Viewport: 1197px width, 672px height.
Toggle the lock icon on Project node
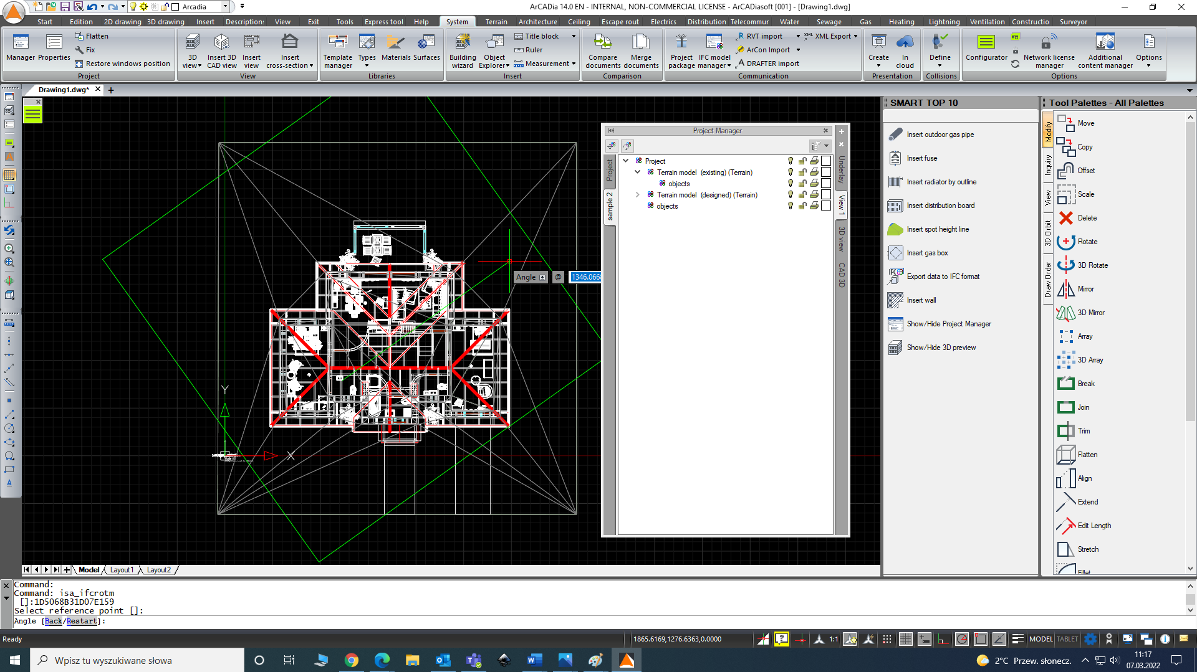pyautogui.click(x=802, y=161)
